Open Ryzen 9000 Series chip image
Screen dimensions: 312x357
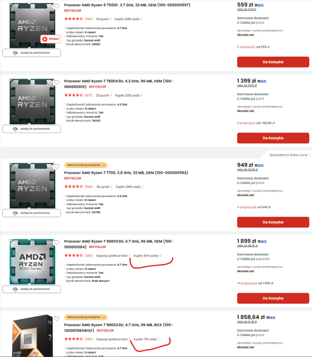point(32,262)
